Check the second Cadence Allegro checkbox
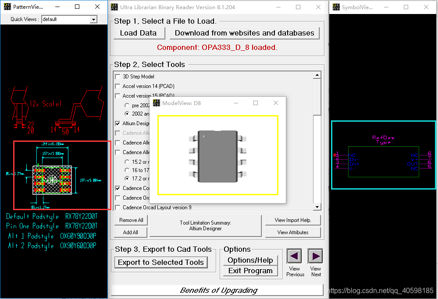 118,143
